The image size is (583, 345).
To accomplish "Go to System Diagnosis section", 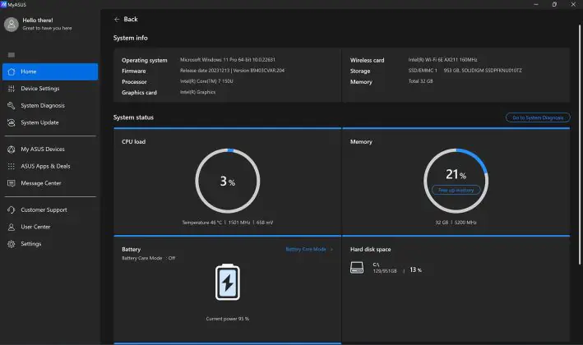I will 50,105.
